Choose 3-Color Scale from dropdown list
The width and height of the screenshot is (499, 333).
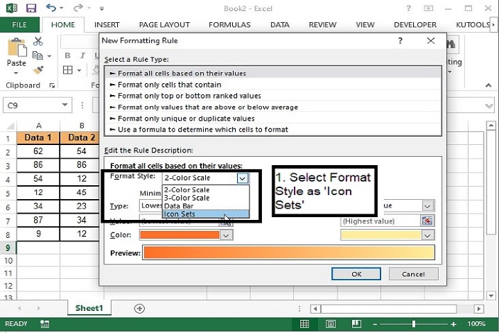[x=206, y=198]
